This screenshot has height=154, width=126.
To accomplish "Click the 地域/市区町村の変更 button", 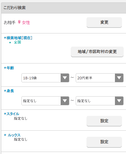I will [x=97, y=52].
